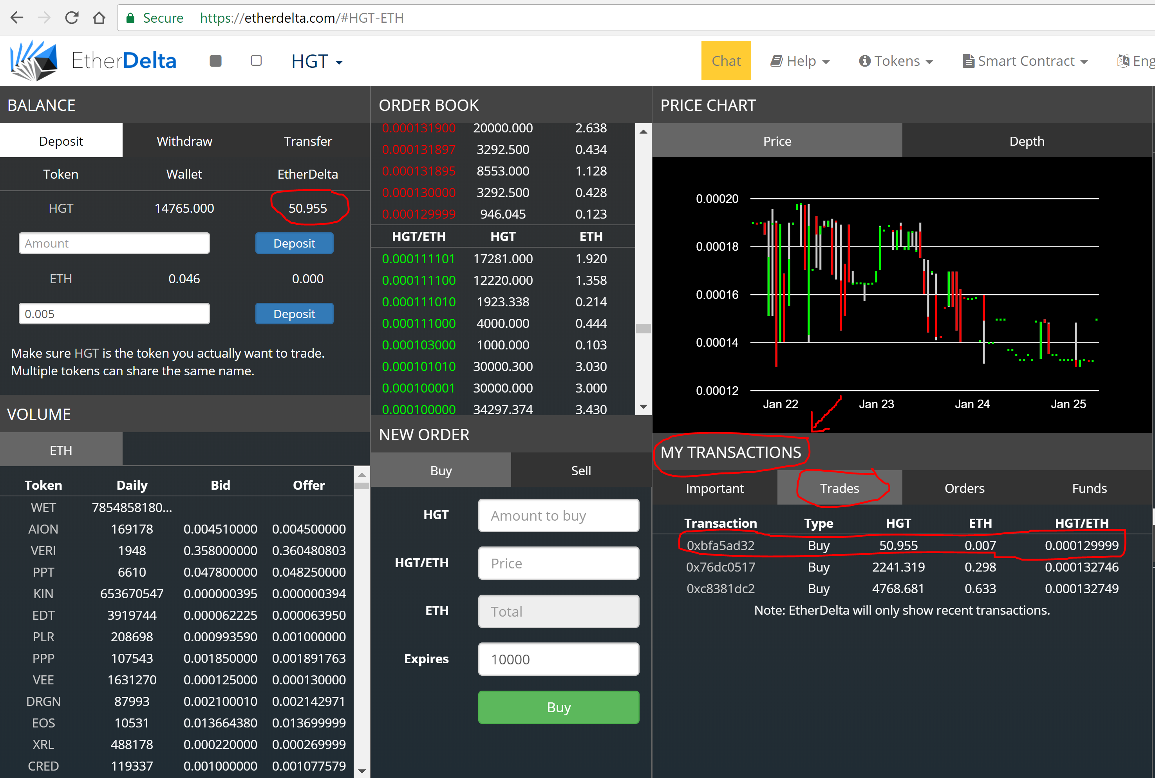Click the HGT link in the warning text
The width and height of the screenshot is (1155, 778).
86,353
